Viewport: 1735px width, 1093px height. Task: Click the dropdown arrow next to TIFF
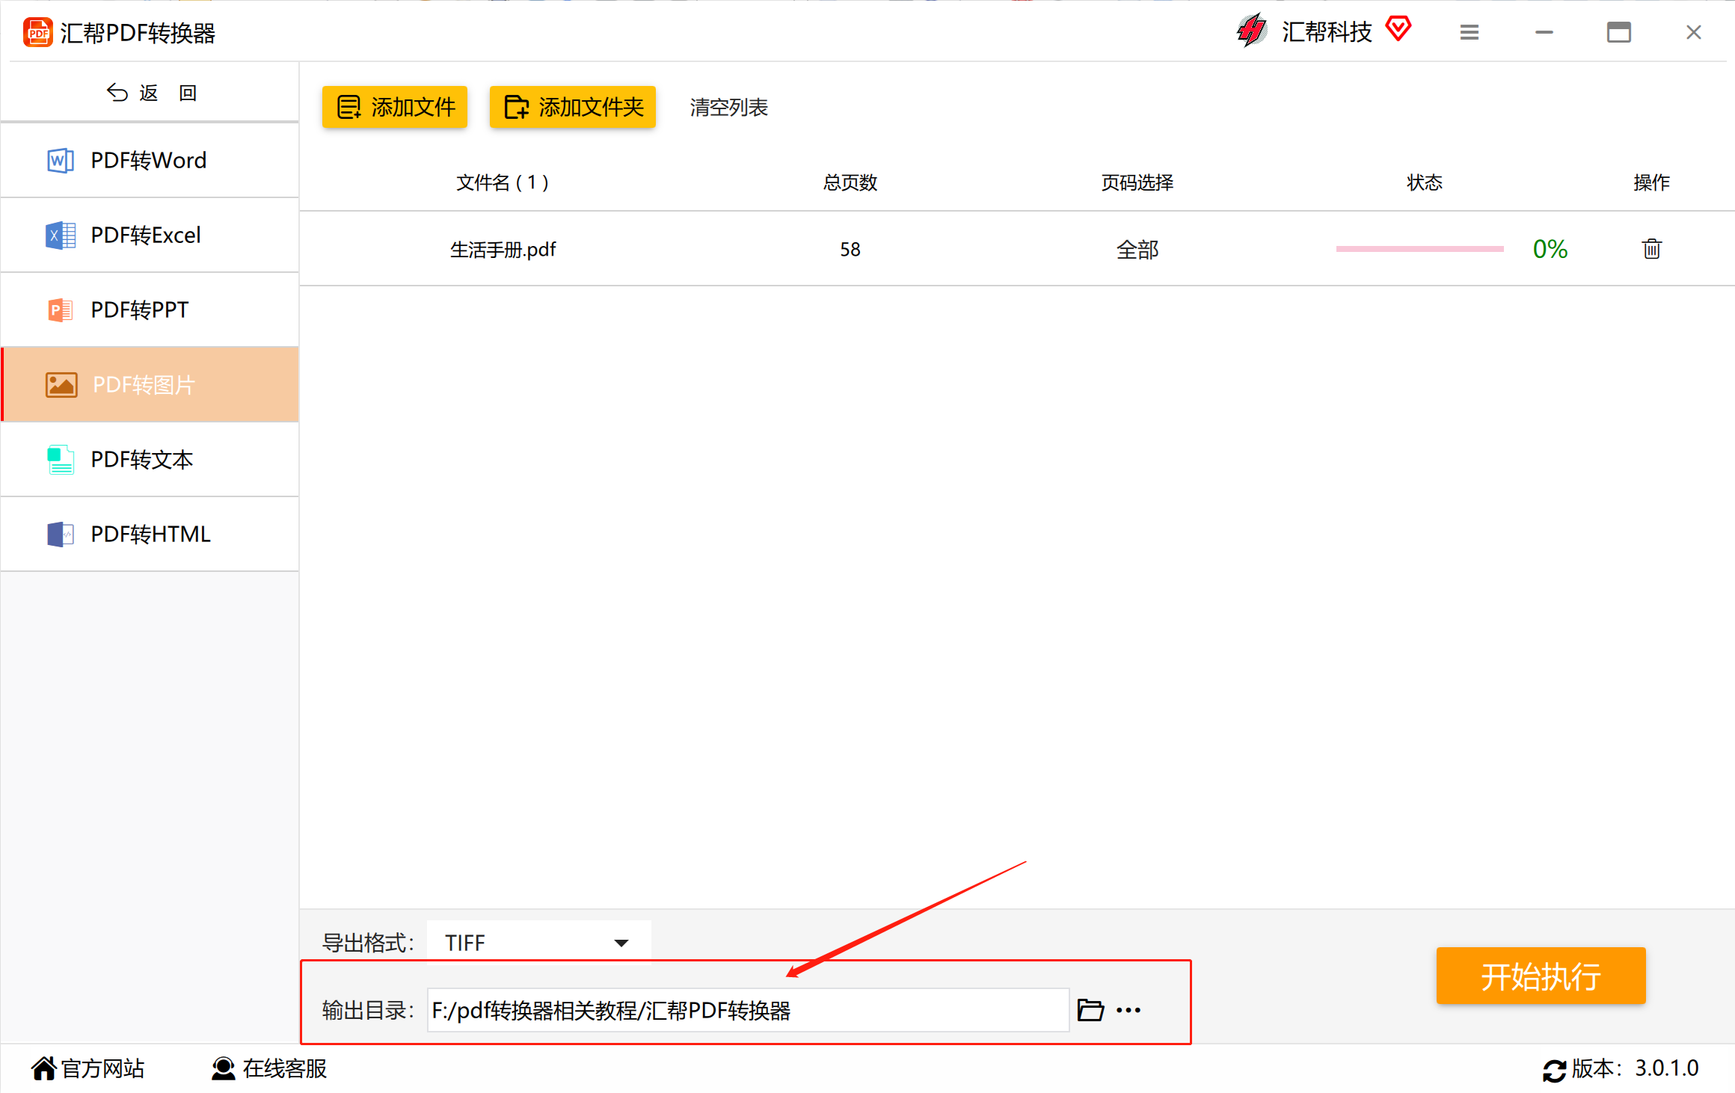click(x=621, y=943)
